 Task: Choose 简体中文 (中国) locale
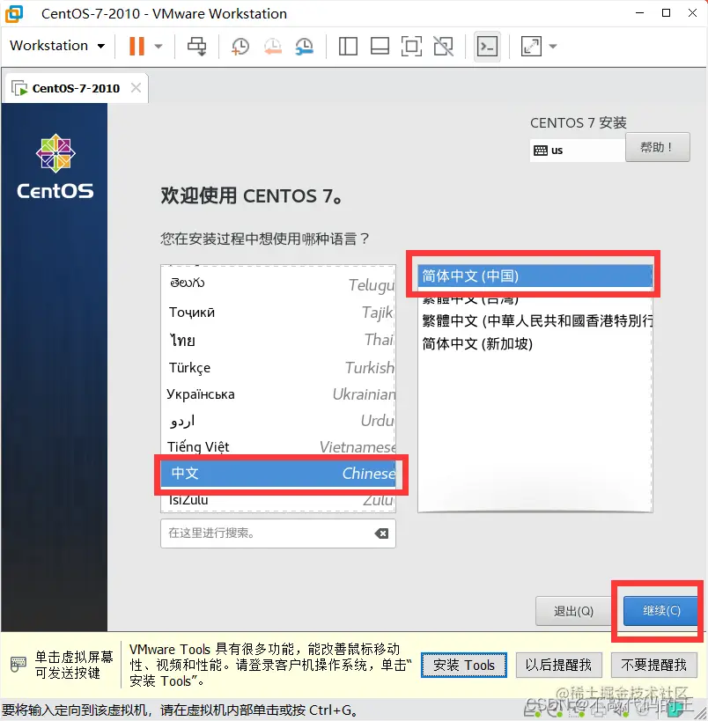tap(535, 276)
